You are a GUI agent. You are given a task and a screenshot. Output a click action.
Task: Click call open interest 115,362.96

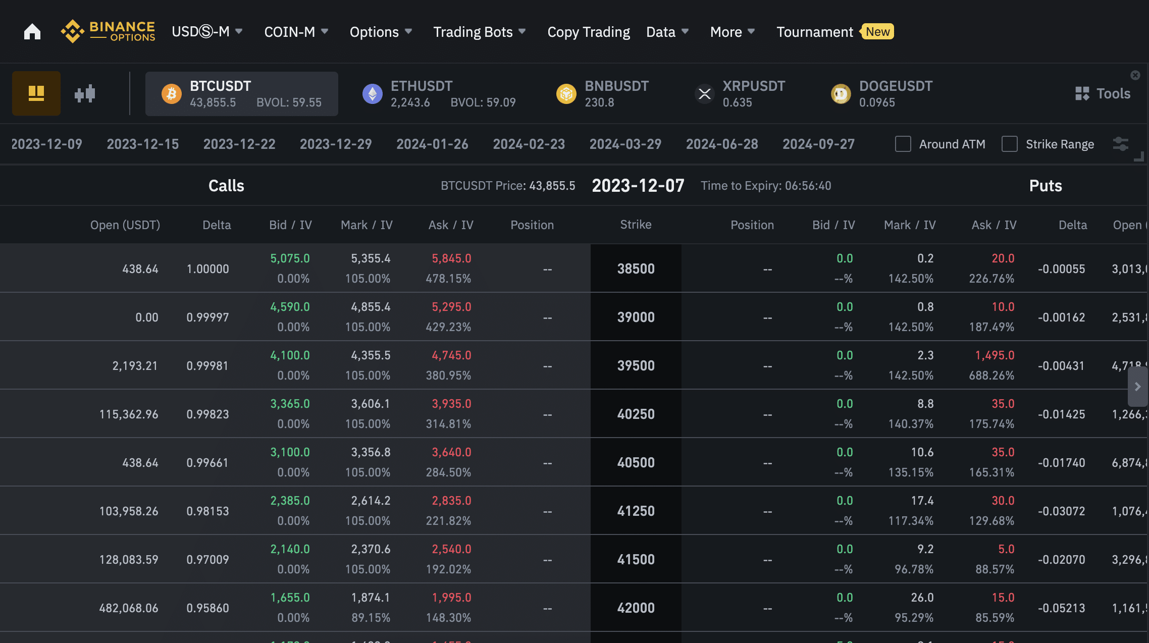[129, 414]
